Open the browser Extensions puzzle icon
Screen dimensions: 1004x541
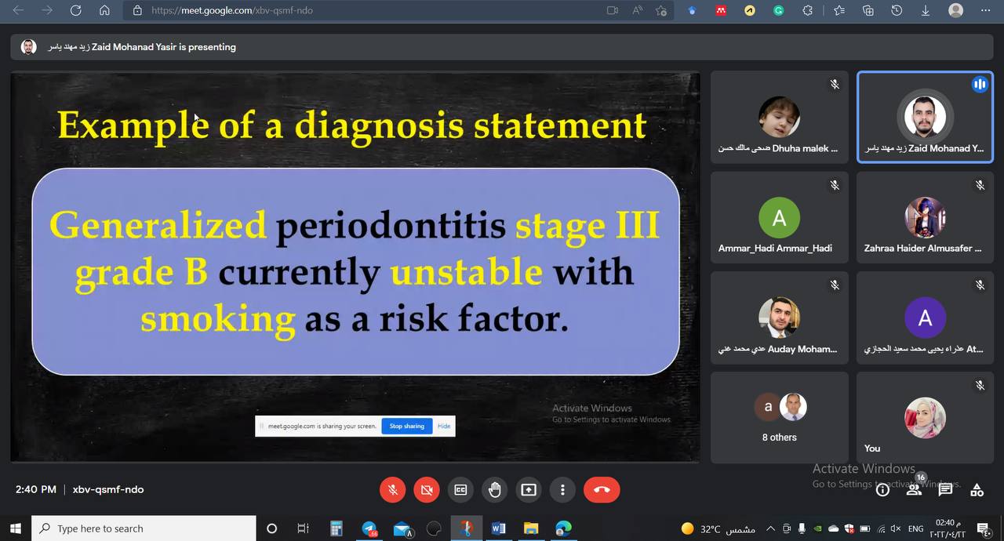[807, 11]
